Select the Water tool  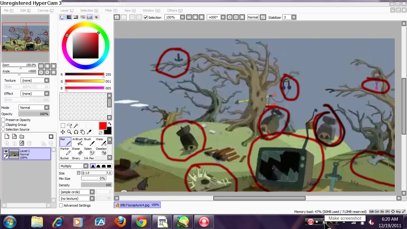[101, 142]
